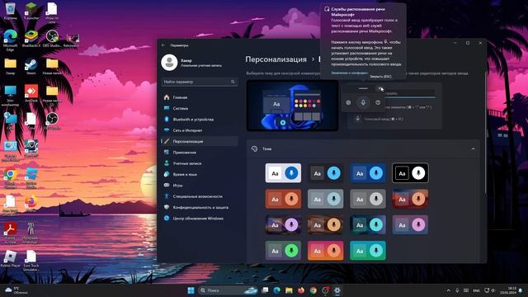Select the orange rust keyboard theme
The image size is (528, 297).
point(283,199)
